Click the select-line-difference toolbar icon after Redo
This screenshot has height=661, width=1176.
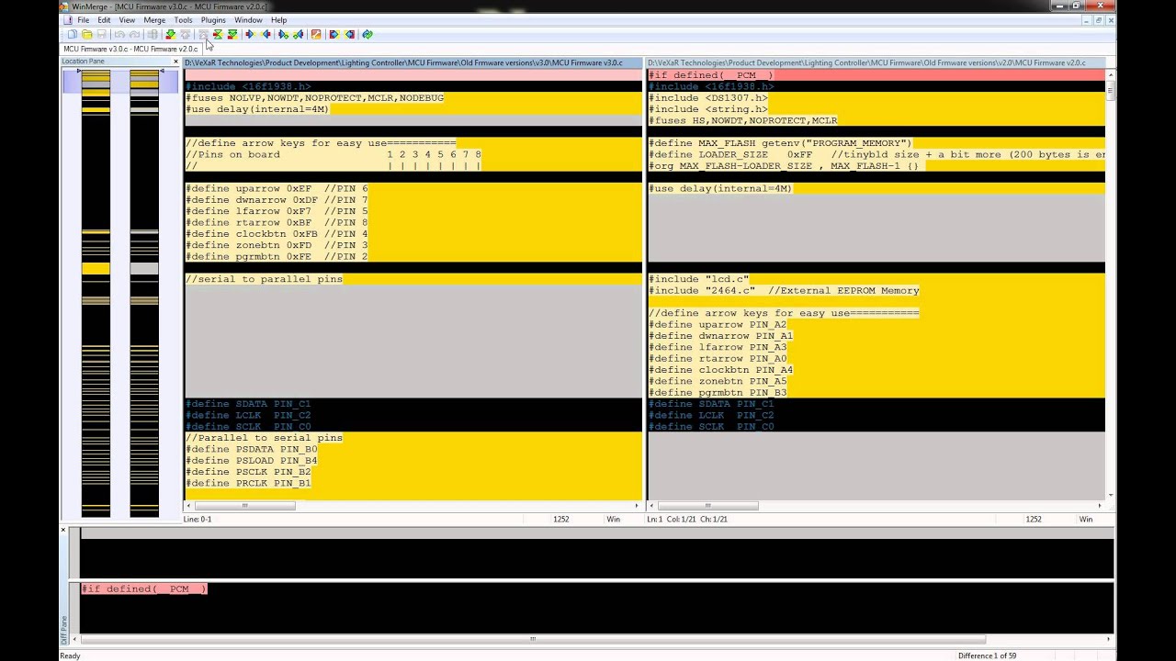(153, 34)
